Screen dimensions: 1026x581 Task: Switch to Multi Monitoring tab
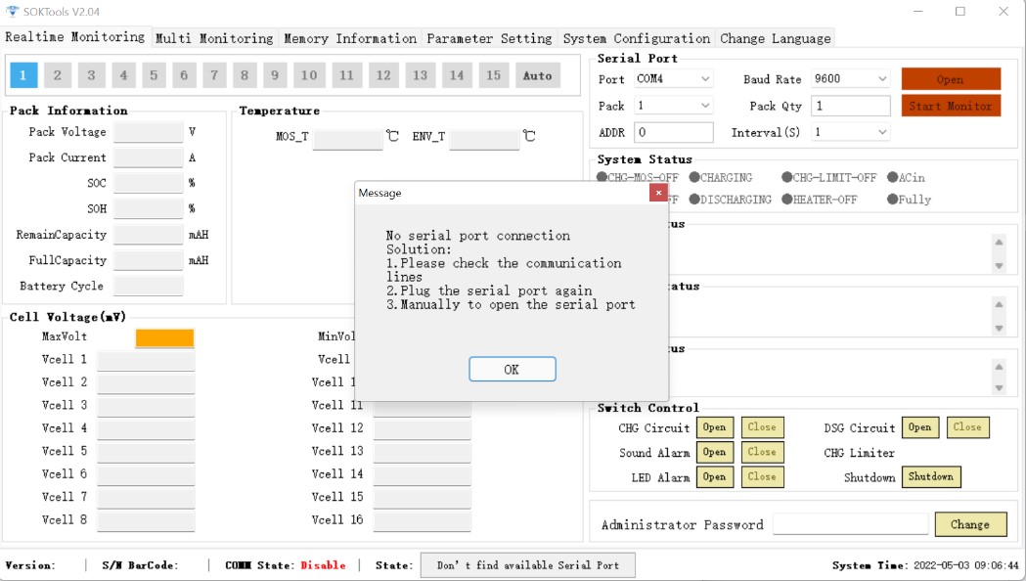point(214,38)
